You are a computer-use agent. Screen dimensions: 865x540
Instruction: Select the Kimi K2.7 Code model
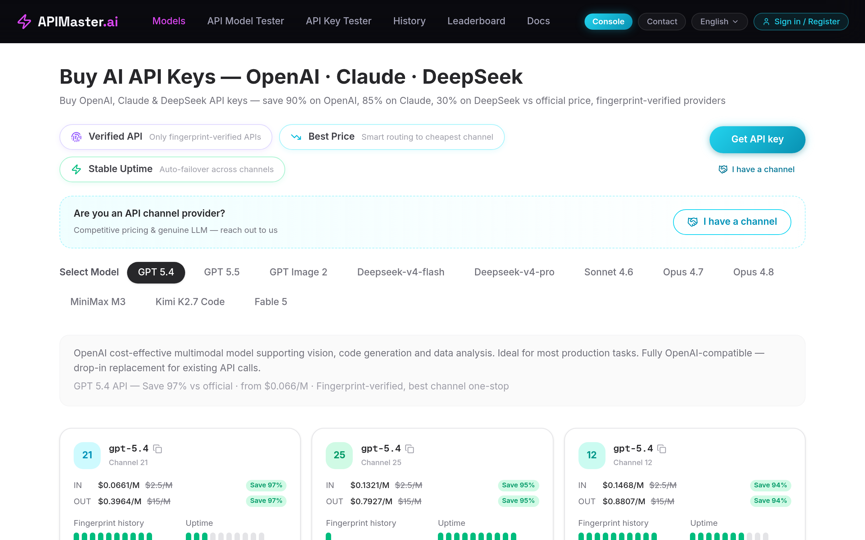pos(190,302)
